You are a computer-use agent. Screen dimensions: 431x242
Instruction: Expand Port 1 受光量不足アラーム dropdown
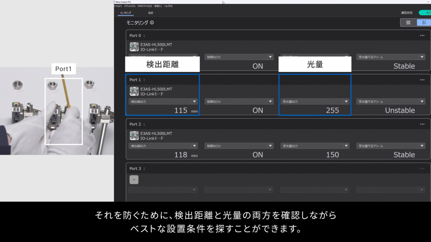(x=422, y=102)
